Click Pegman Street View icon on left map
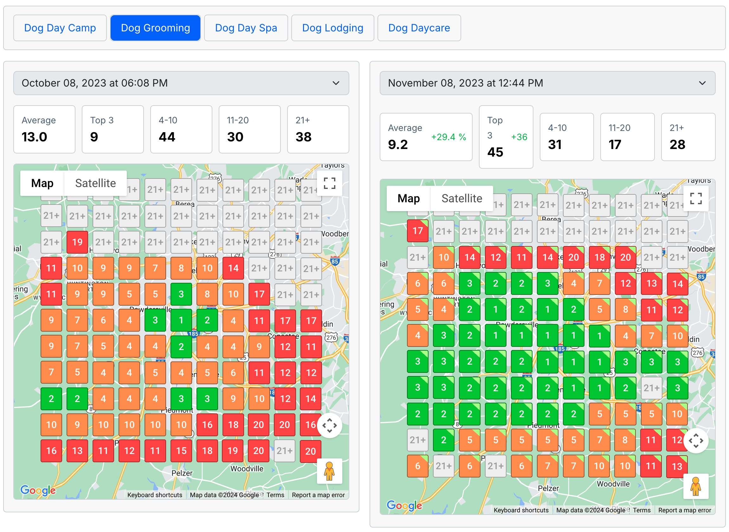This screenshot has width=729, height=532. tap(329, 471)
